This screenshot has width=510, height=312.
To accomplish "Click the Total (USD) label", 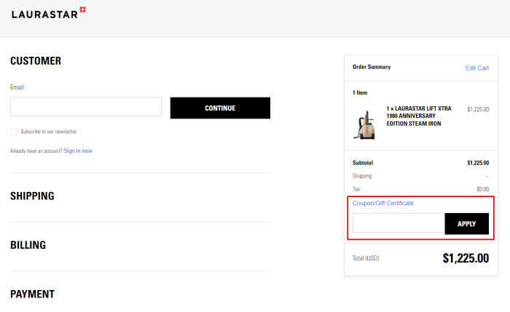I will [x=366, y=258].
